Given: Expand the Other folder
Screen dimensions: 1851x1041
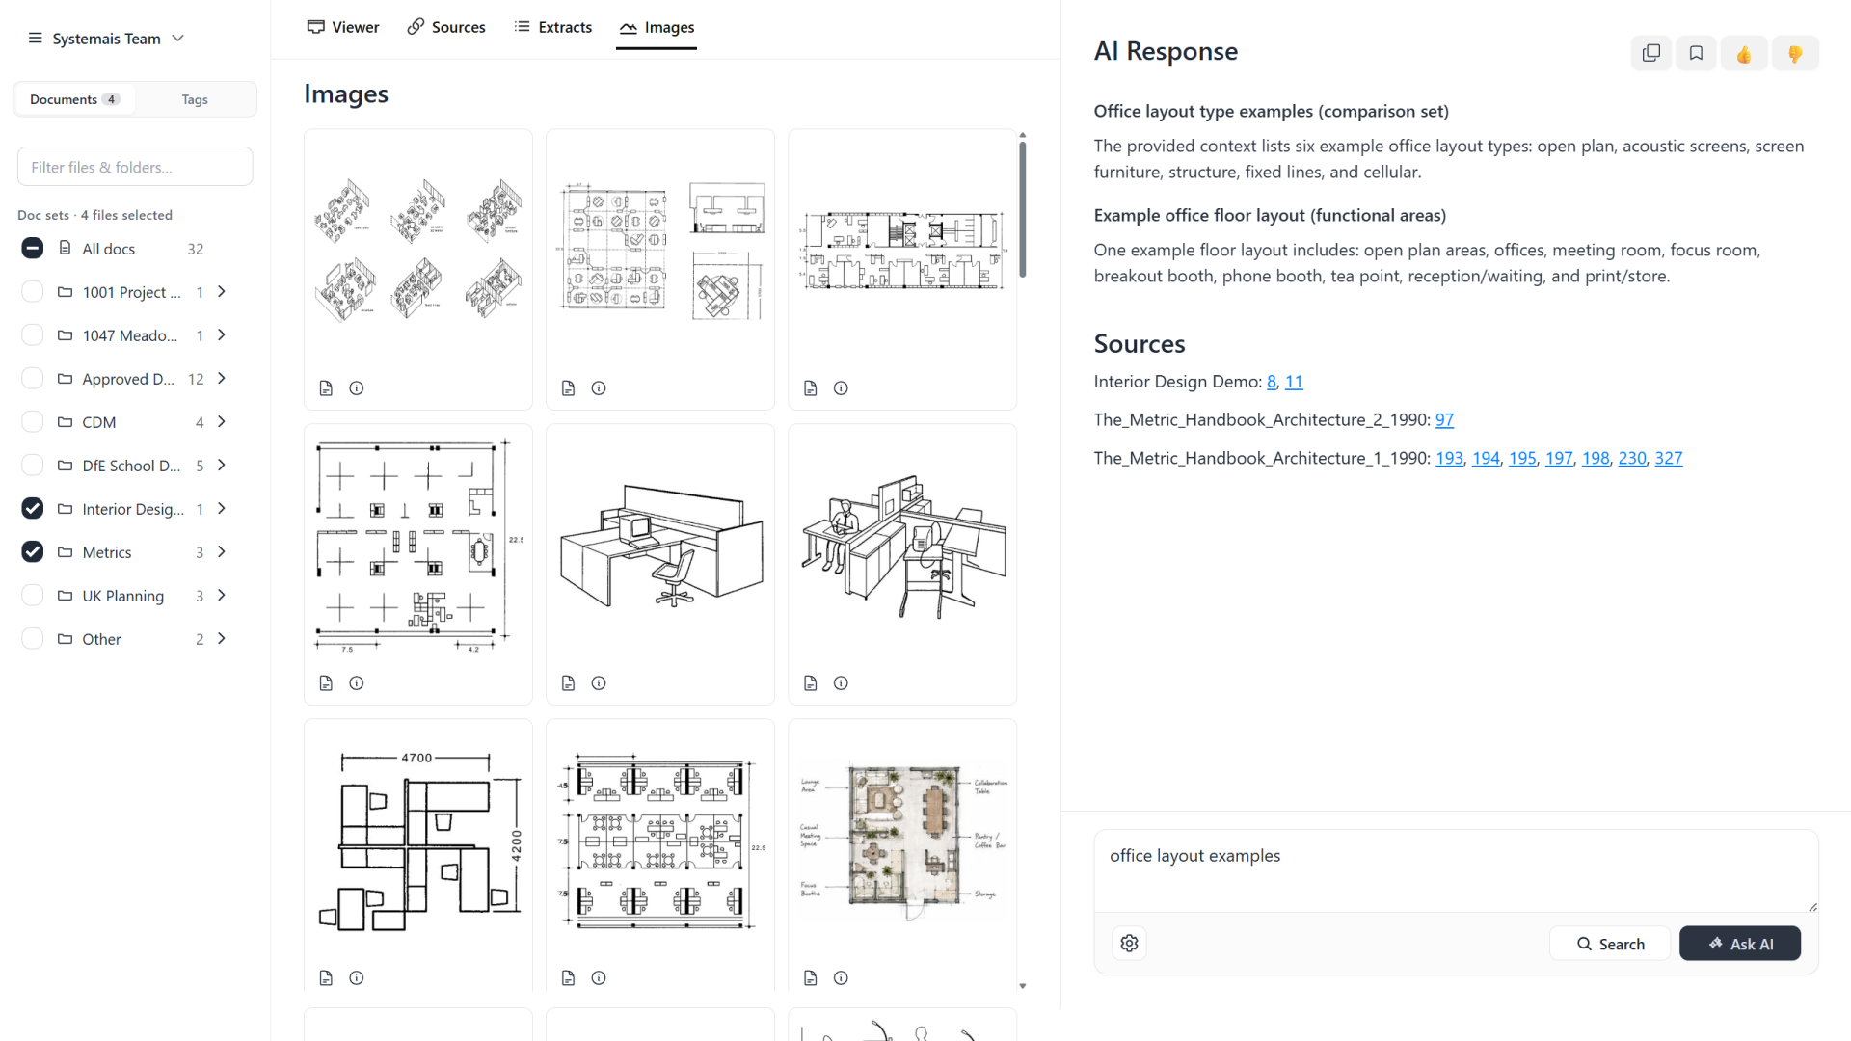Looking at the screenshot, I should (x=222, y=639).
